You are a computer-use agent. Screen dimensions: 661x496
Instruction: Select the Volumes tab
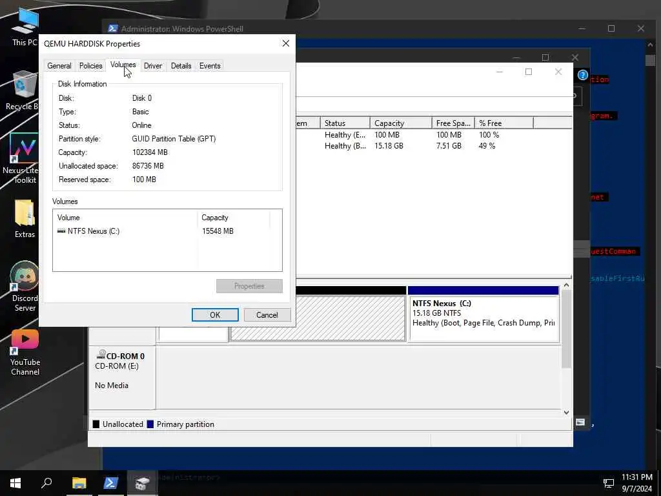(123, 65)
